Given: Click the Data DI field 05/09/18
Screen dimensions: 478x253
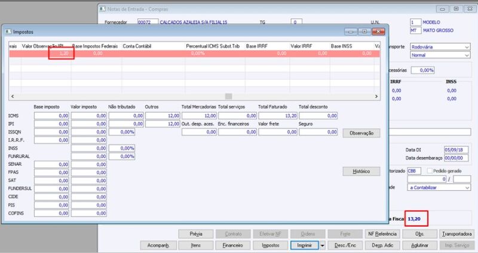Looking at the screenshot, I should coord(456,150).
